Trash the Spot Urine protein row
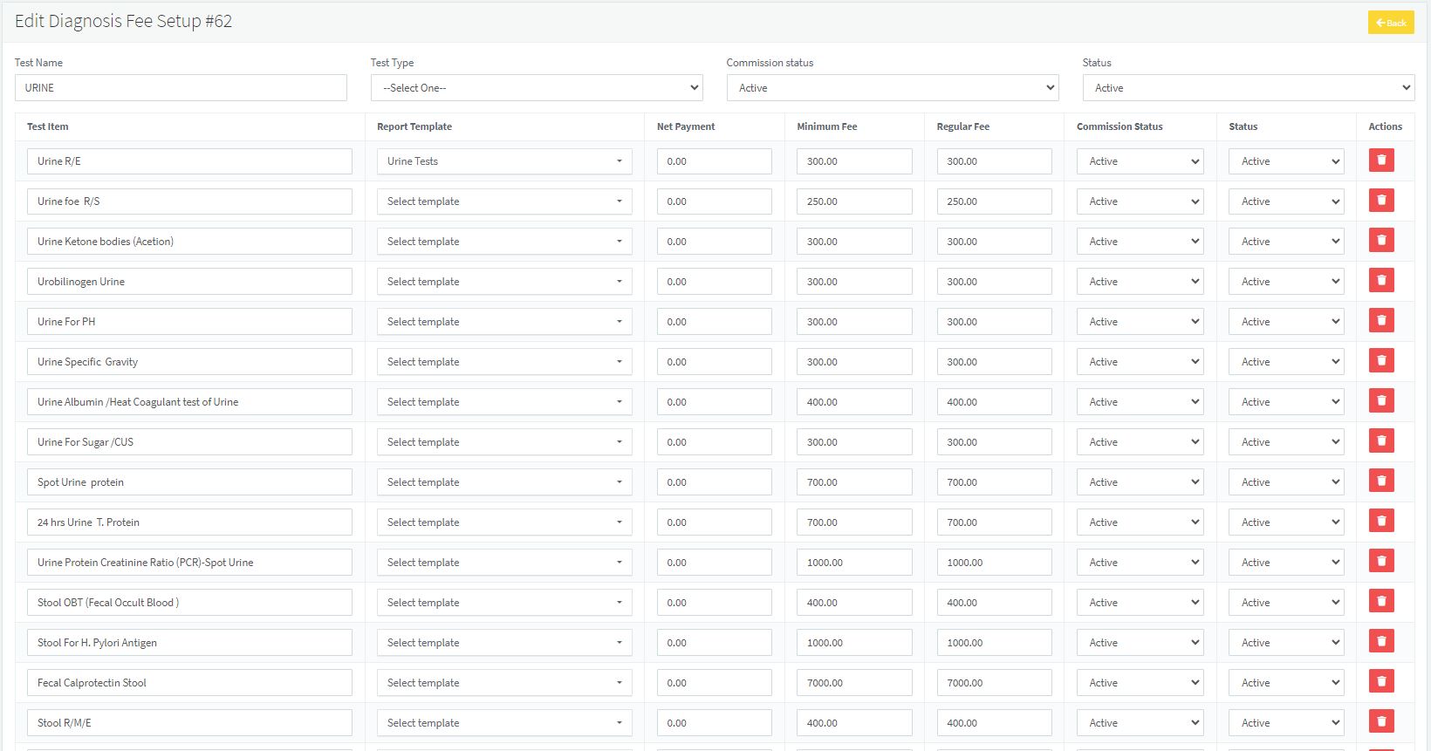The width and height of the screenshot is (1431, 751). pos(1380,481)
